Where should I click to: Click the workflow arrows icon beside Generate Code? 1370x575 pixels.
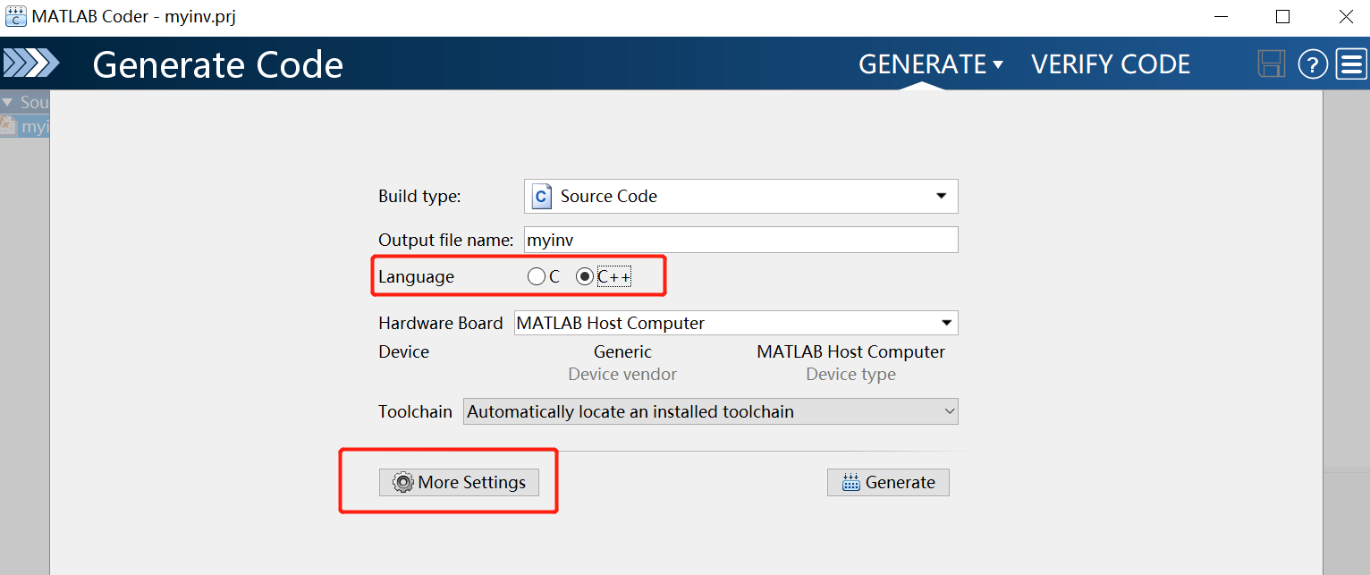(31, 63)
